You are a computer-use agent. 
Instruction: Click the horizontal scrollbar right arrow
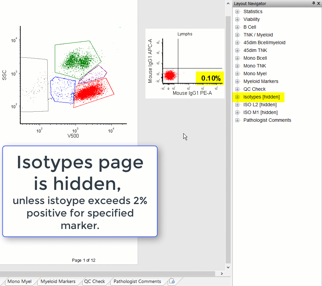222,274
